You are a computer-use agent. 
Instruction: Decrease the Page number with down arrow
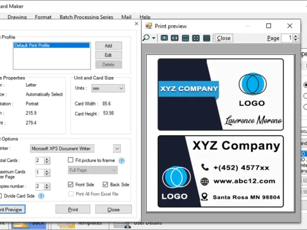(x=296, y=40)
